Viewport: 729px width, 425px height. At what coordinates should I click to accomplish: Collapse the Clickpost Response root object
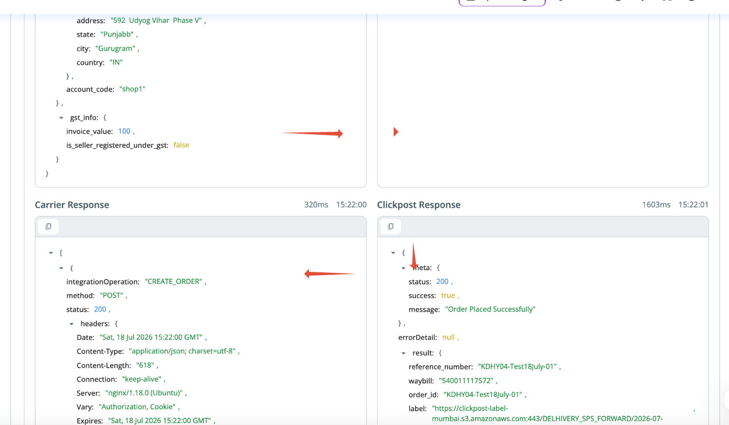point(393,253)
